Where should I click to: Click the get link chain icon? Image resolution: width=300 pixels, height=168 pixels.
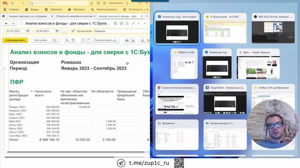point(133,23)
